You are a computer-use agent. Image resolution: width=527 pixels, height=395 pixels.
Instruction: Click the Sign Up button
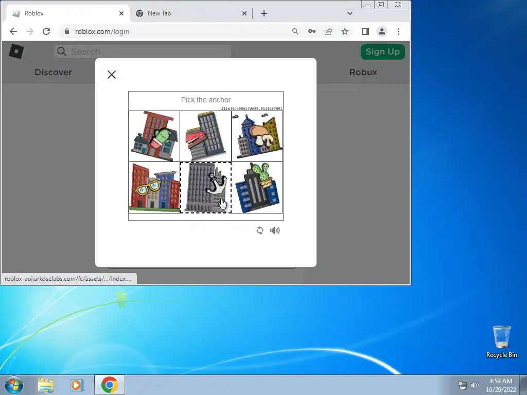click(382, 52)
